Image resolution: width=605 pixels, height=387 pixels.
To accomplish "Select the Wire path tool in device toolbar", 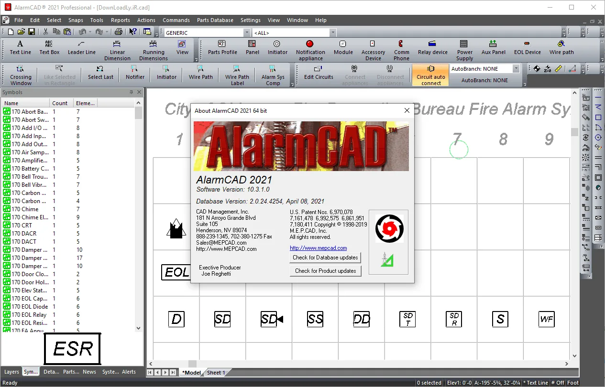I will (561, 47).
